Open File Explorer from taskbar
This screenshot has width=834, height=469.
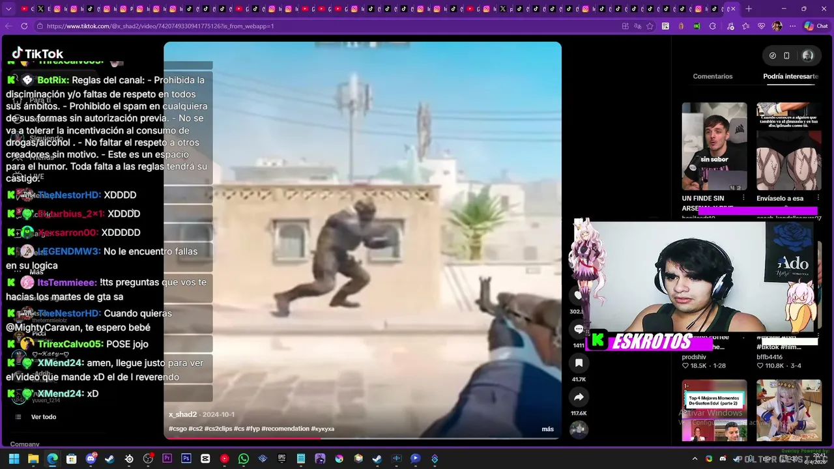pos(33,459)
